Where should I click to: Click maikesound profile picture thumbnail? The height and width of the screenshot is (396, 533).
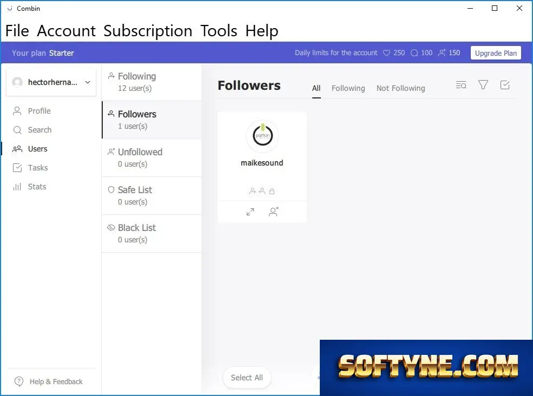[262, 136]
